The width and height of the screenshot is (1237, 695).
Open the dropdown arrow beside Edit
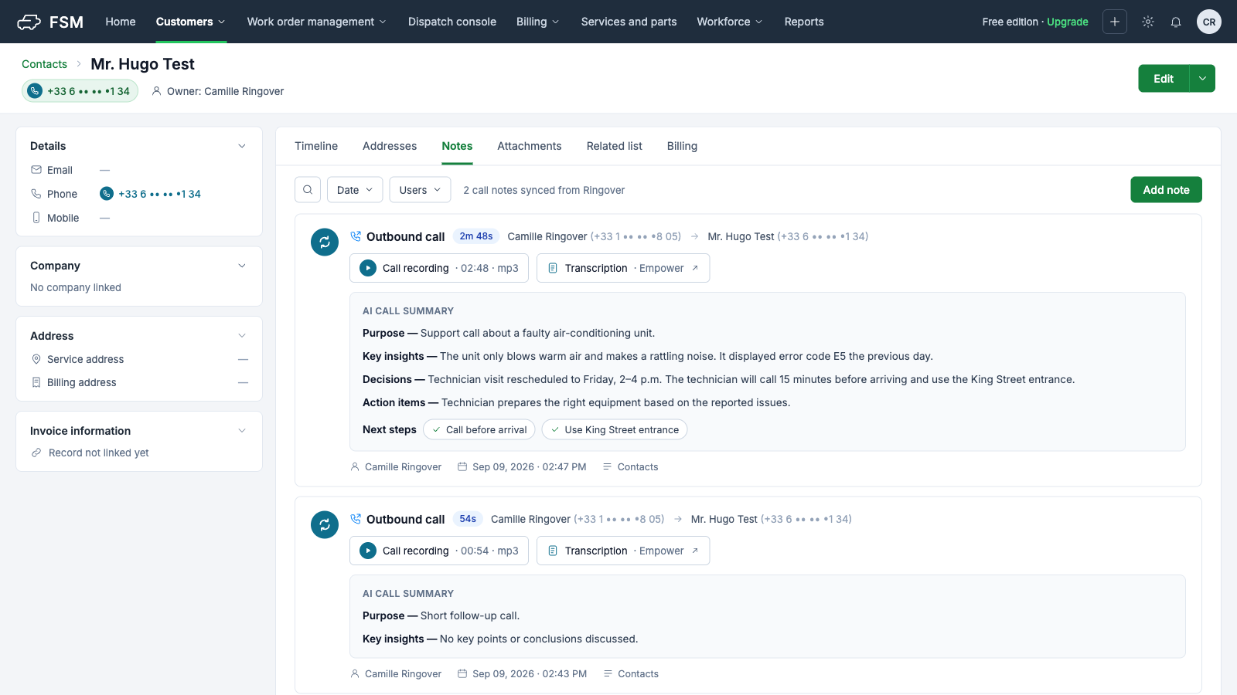pos(1202,78)
